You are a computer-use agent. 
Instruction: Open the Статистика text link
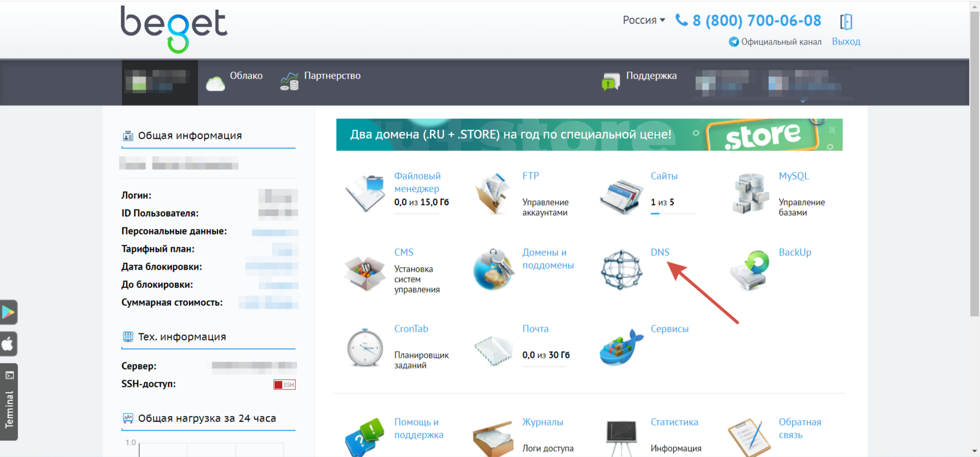[x=674, y=422]
